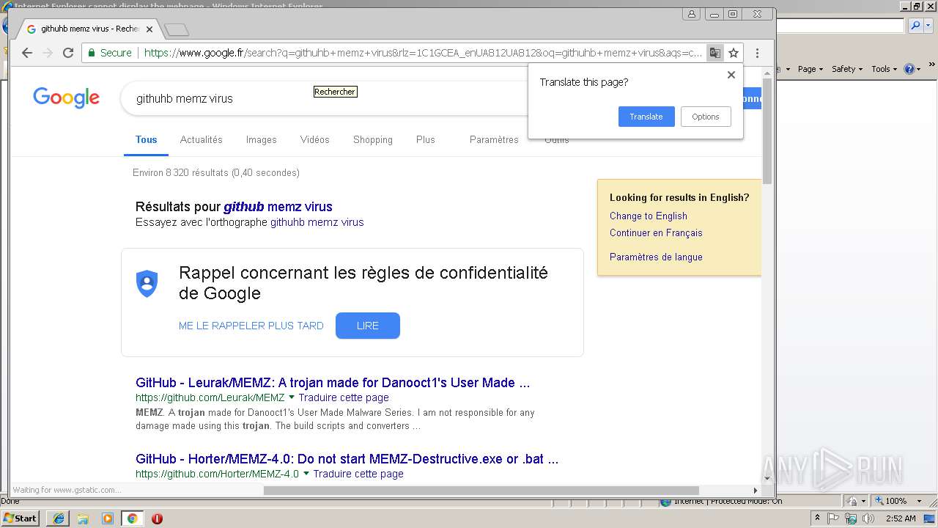Click the horizontal scrollbar right arrow

pyautogui.click(x=755, y=490)
